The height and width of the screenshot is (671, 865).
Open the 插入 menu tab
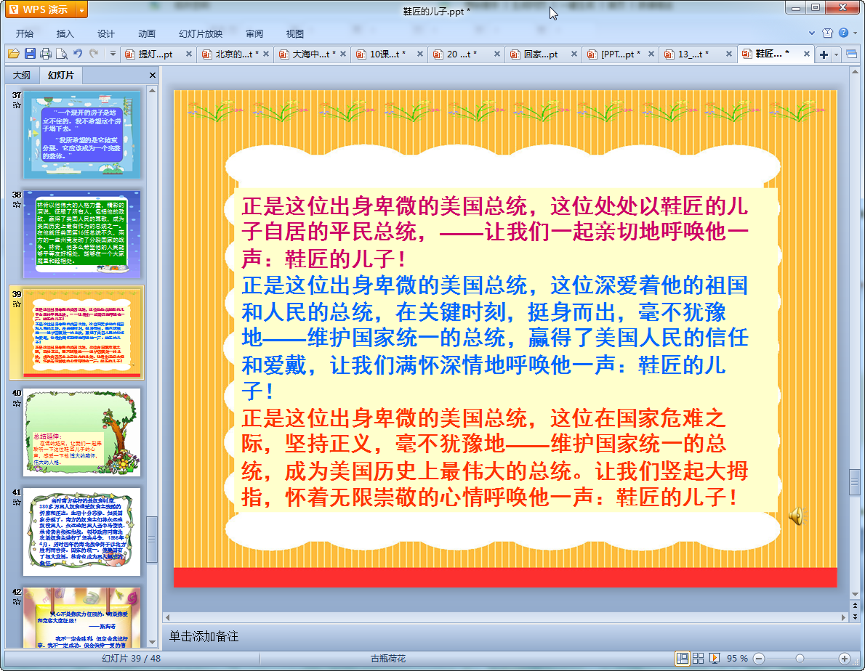click(65, 33)
